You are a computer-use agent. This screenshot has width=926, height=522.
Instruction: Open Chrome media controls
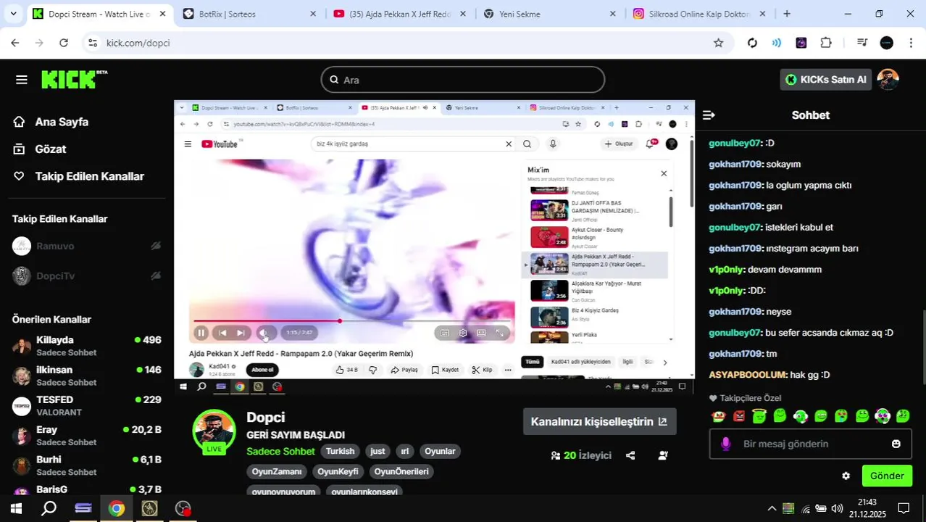[x=862, y=43]
